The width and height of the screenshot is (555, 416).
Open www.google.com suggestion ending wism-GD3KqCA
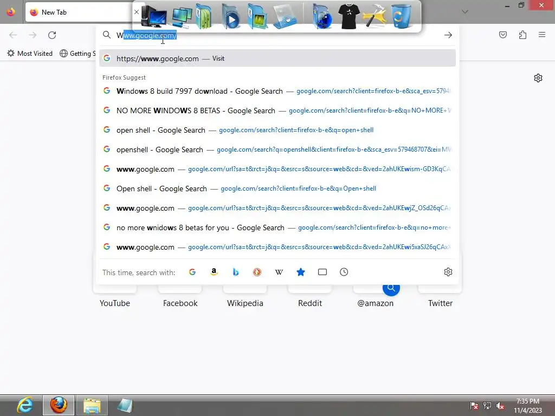click(277, 169)
